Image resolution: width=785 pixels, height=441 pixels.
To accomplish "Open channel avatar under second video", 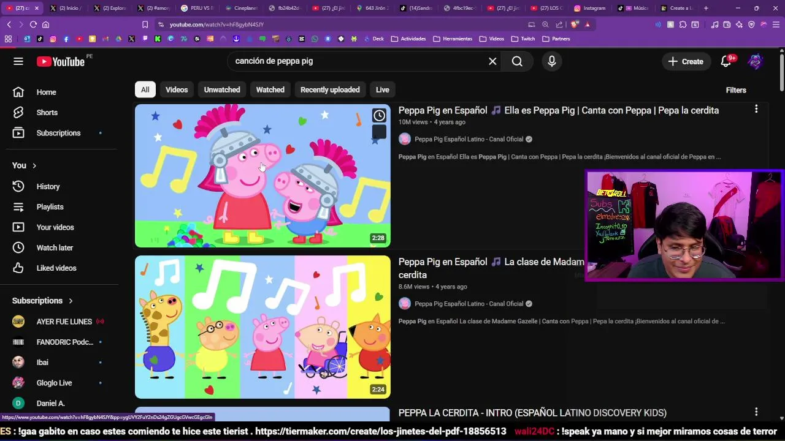I will pos(405,303).
